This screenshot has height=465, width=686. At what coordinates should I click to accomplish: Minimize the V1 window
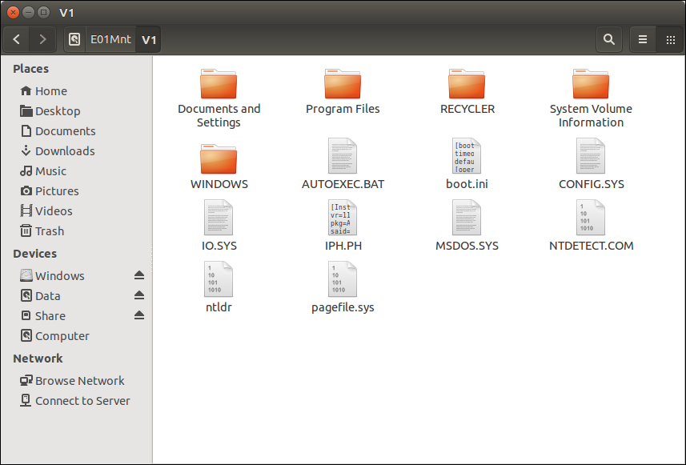pos(29,12)
